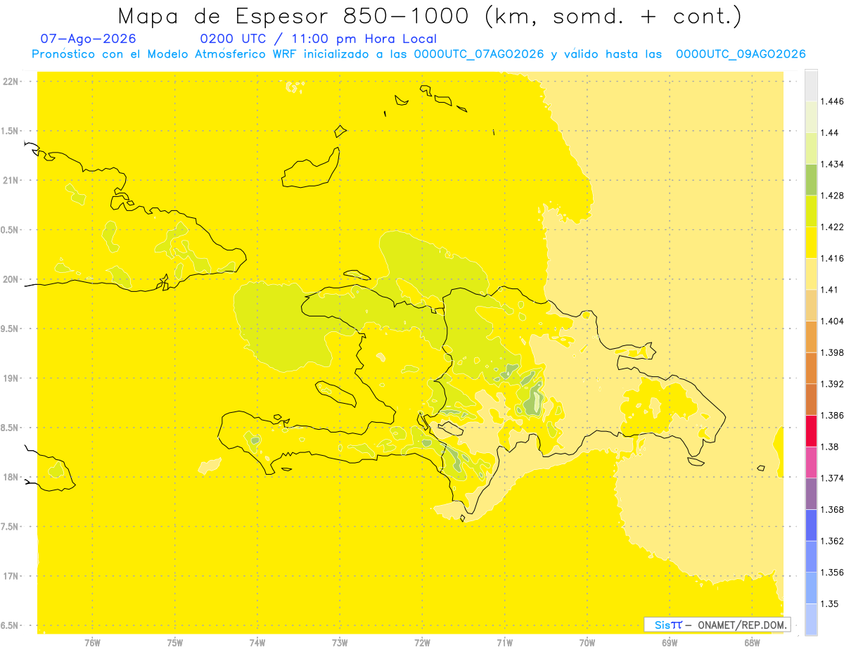Click the legend value "1.416"

[x=833, y=258]
